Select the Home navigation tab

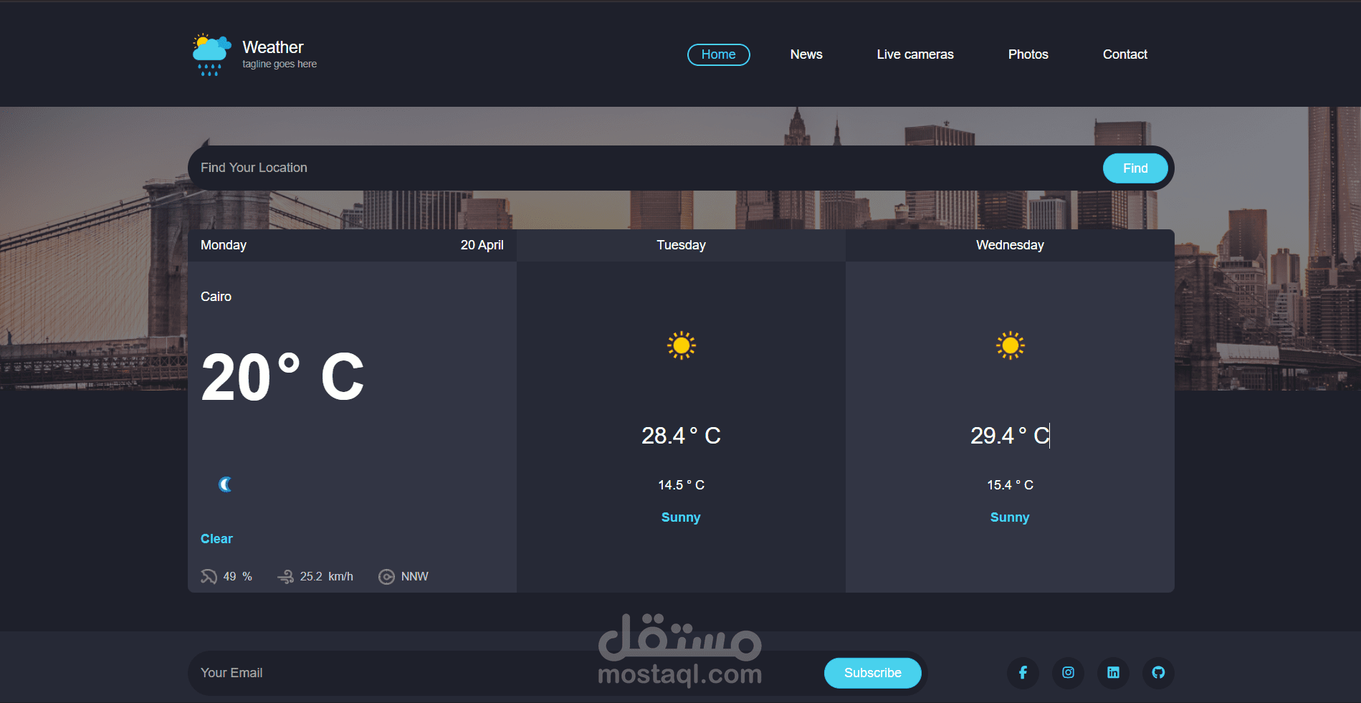pos(718,54)
